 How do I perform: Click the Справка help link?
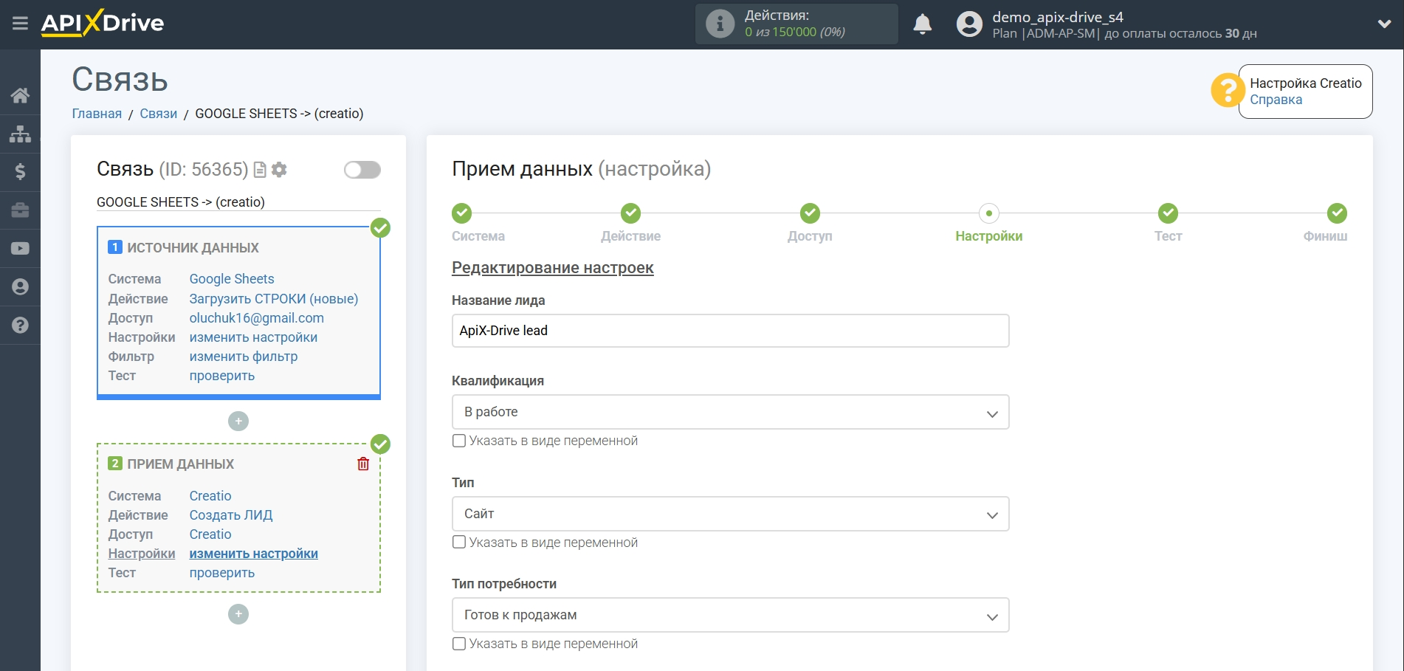[1276, 100]
